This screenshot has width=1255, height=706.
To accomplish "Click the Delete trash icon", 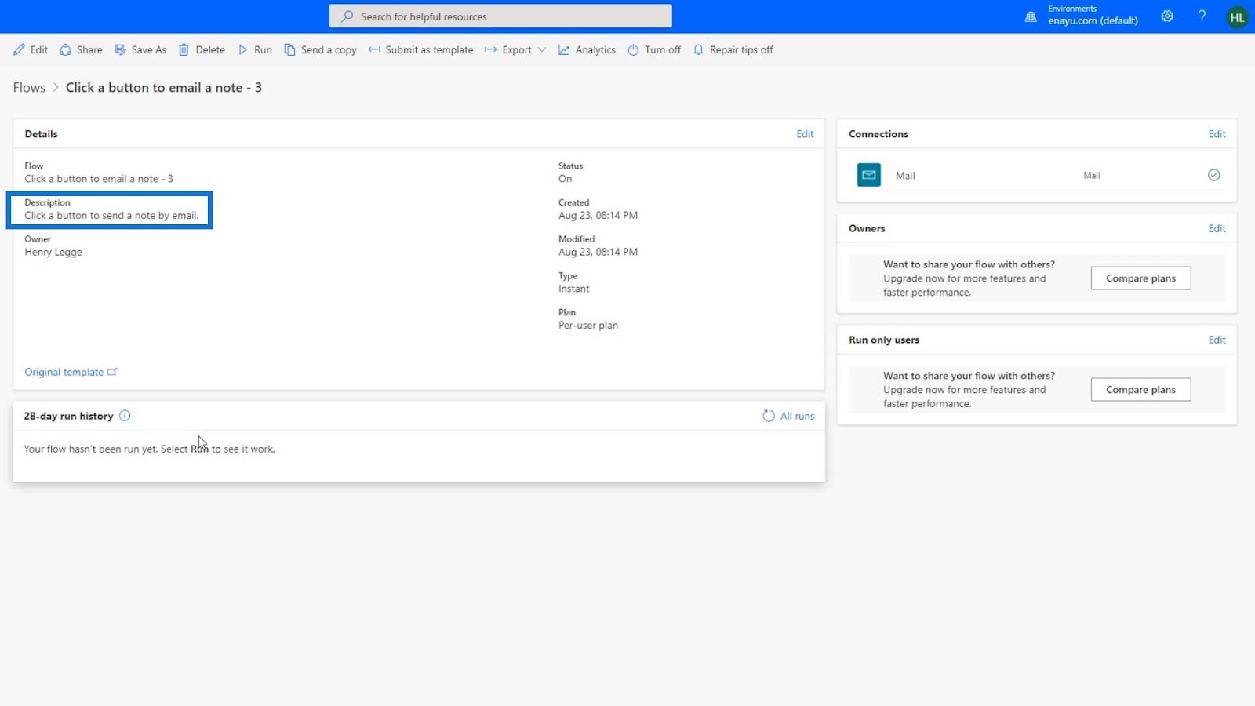I will click(184, 49).
